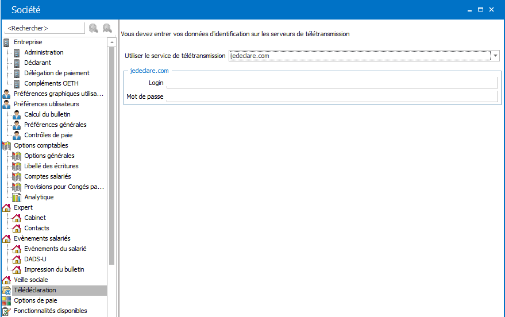Open the DADS-U tree item
Image resolution: width=505 pixels, height=317 pixels.
click(x=36, y=259)
